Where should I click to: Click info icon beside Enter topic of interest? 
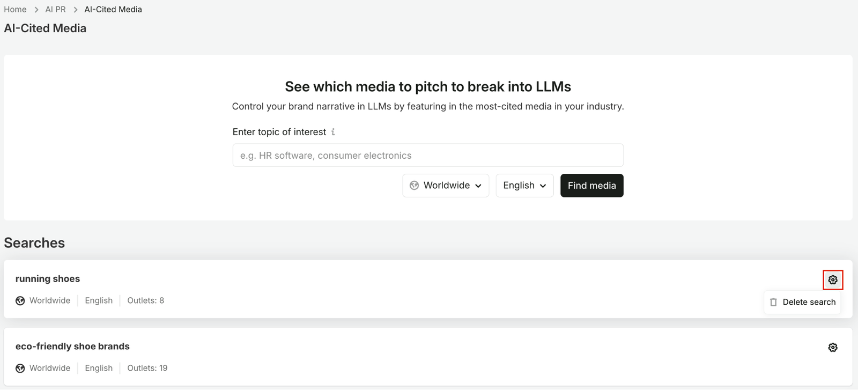(x=333, y=132)
